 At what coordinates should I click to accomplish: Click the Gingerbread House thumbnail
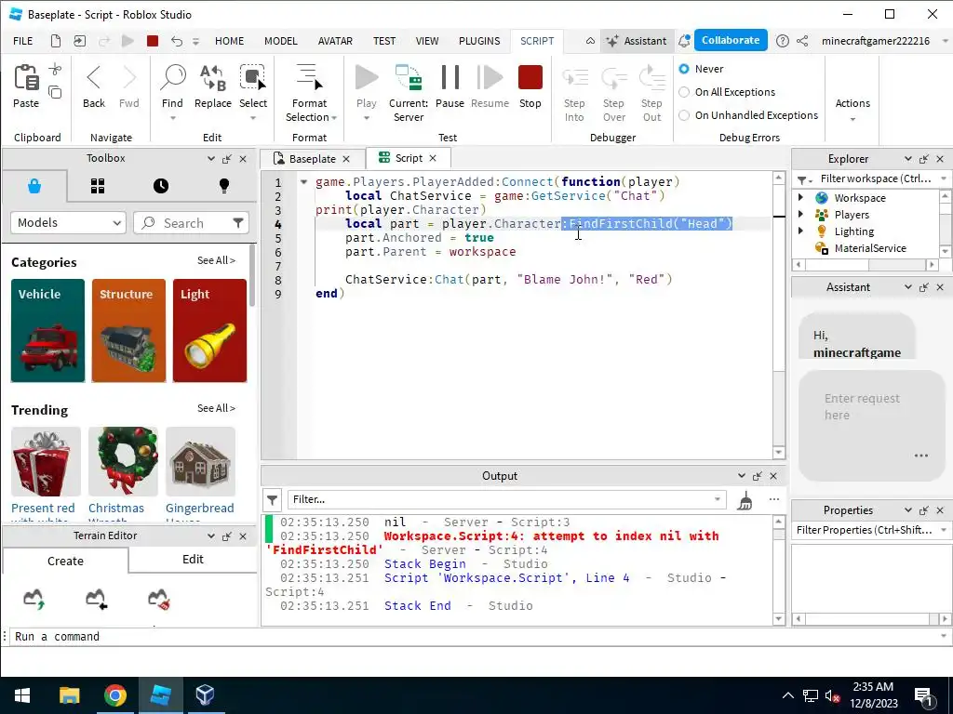click(x=200, y=461)
